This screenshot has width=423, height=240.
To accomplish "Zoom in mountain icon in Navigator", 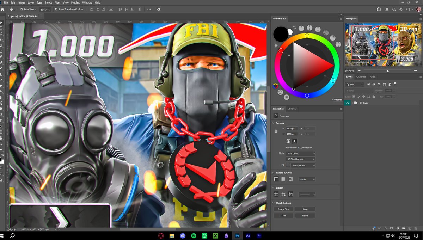I will [416, 70].
